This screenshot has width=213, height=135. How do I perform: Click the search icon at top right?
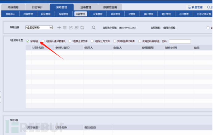point(209,7)
